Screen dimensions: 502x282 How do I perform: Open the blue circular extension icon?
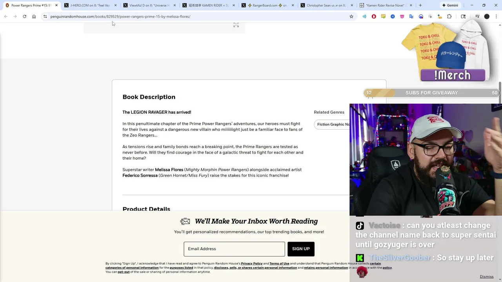[x=393, y=16]
